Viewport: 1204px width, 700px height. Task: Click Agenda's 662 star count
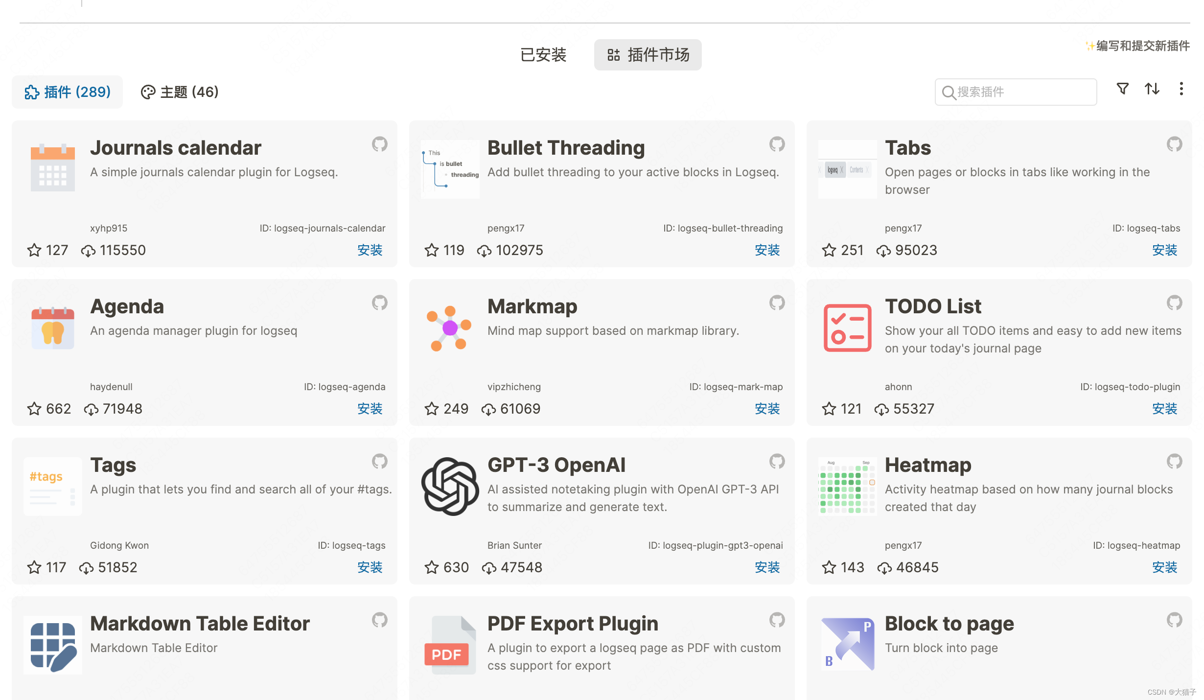click(58, 409)
